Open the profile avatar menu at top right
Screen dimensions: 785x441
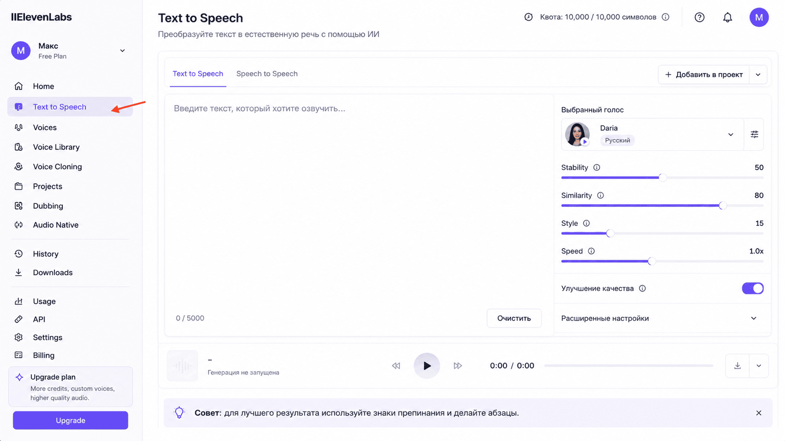759,17
